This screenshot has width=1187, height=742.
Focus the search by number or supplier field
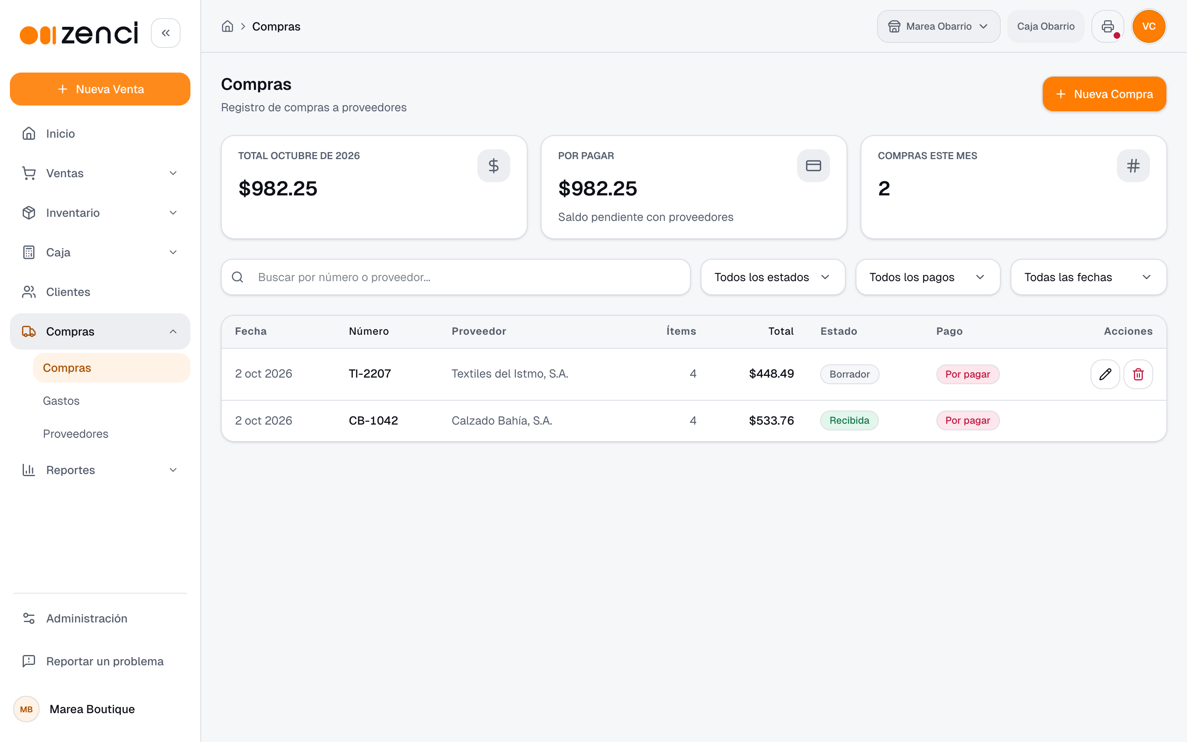tap(456, 277)
